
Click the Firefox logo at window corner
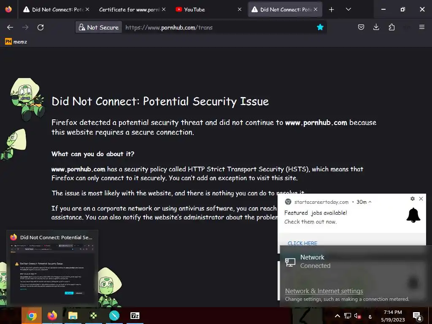point(8,9)
